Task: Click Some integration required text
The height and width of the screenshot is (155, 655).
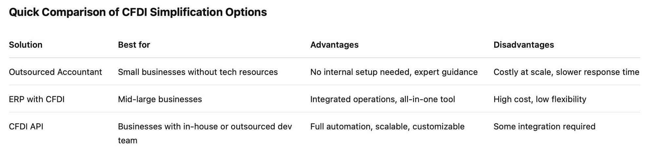Action: coord(544,127)
